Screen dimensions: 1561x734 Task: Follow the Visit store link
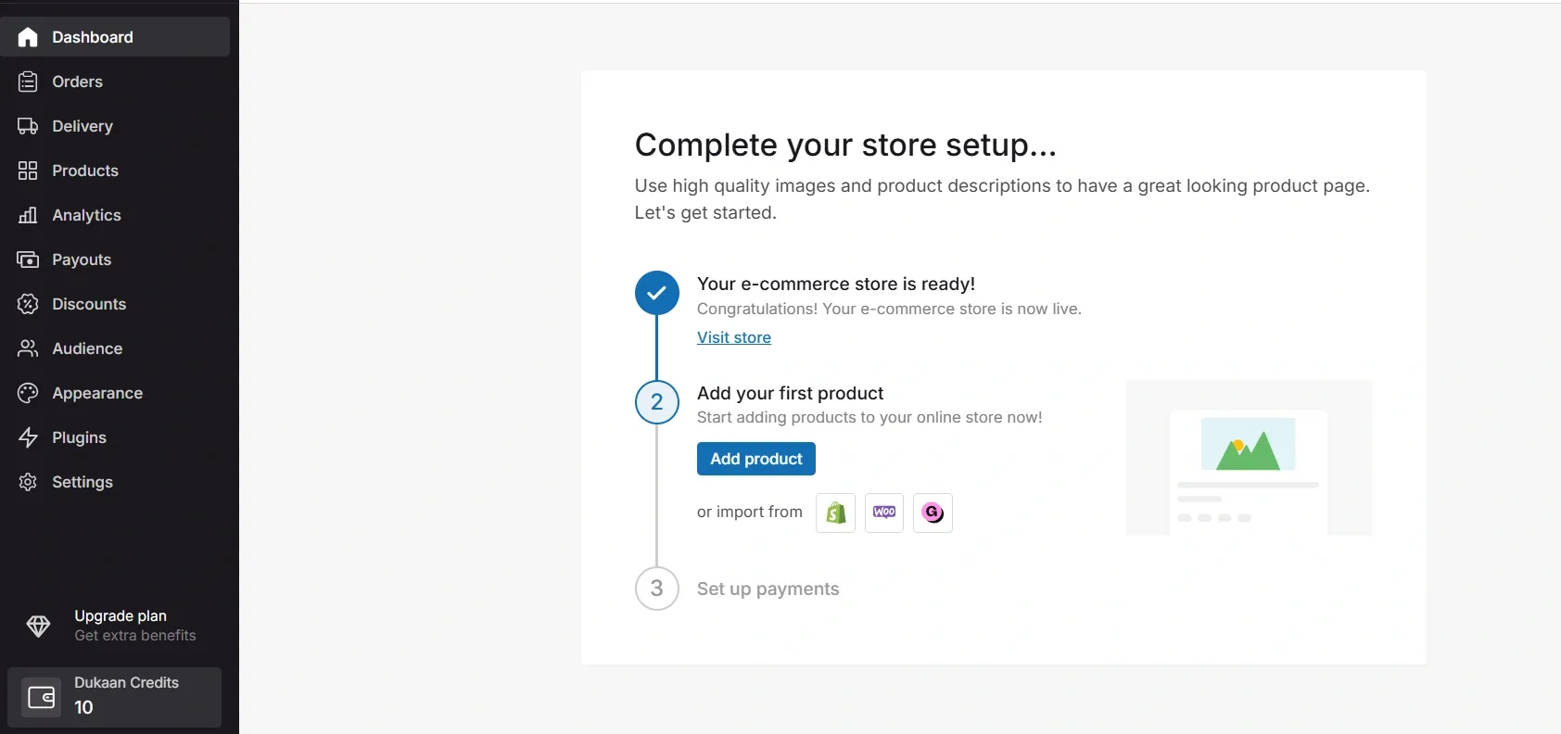733,337
